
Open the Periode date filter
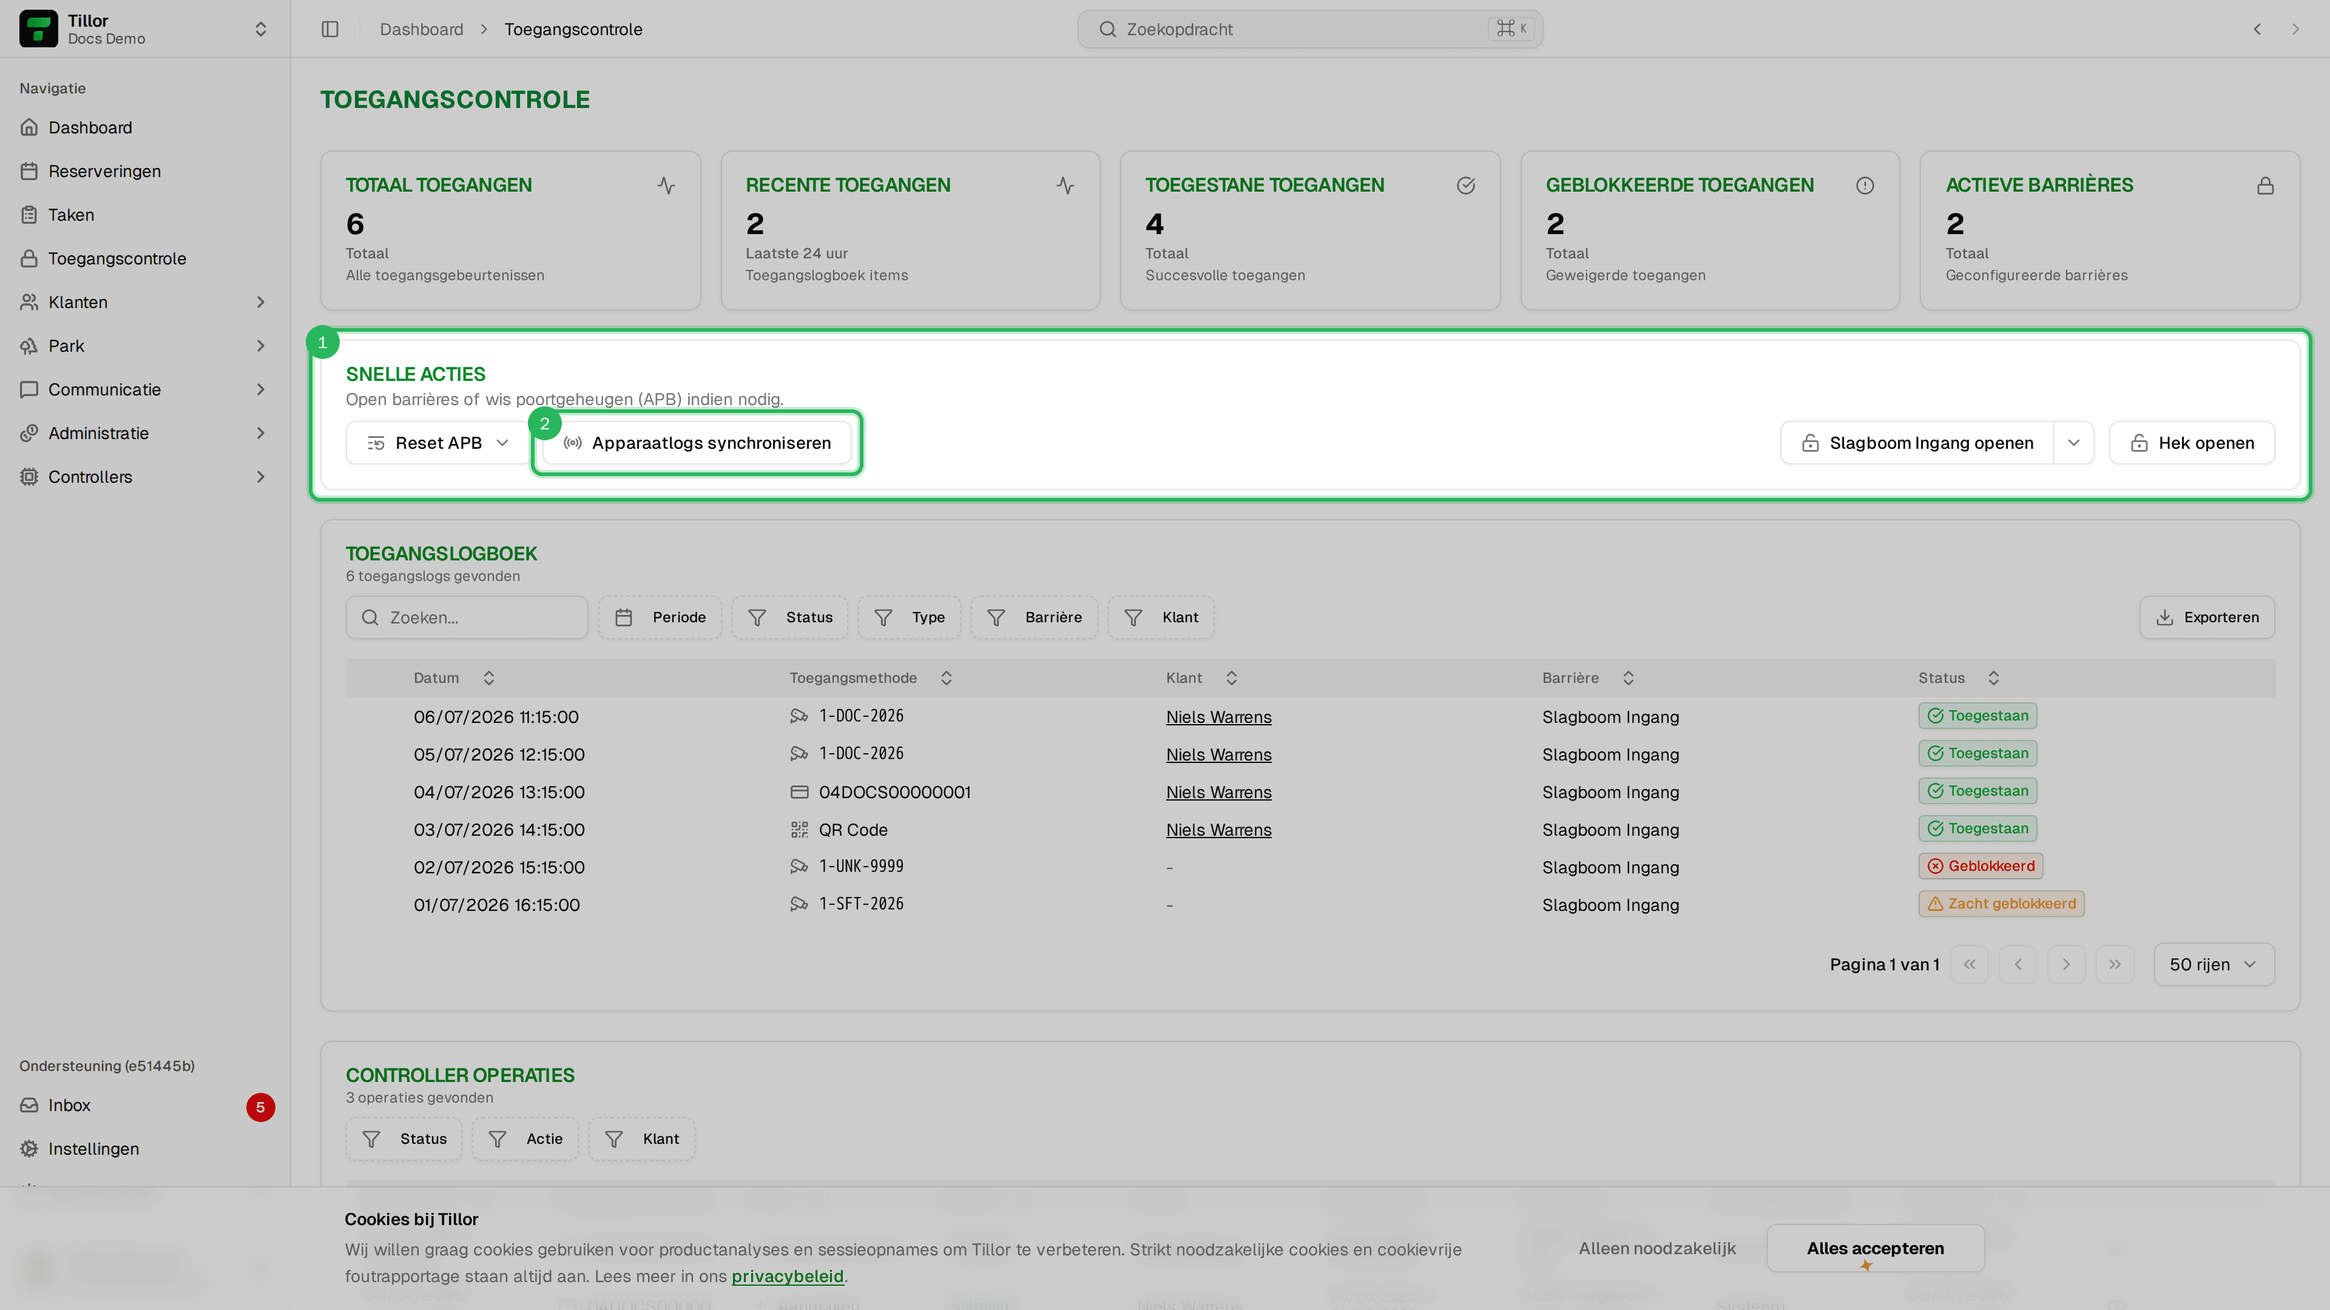pyautogui.click(x=660, y=617)
